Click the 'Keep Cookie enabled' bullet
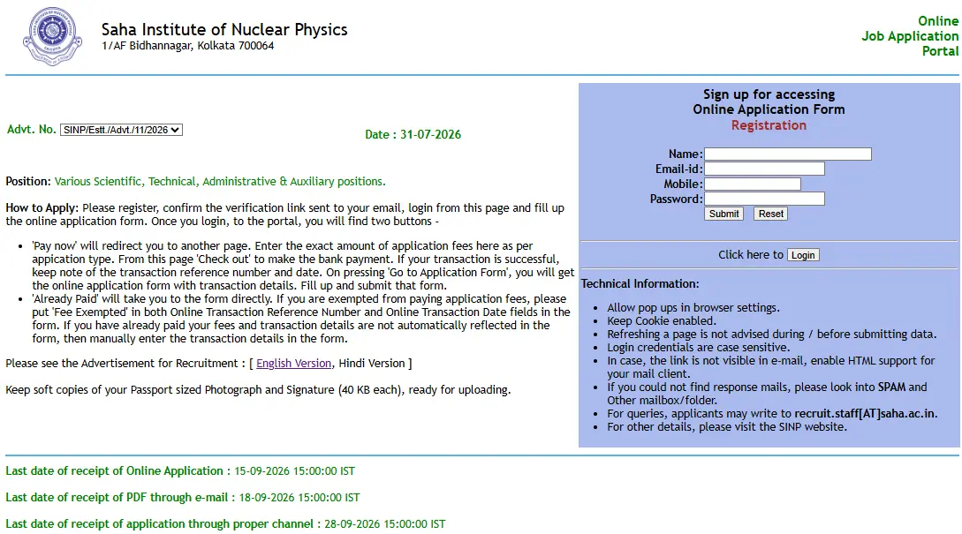This screenshot has width=962, height=534. point(662,321)
